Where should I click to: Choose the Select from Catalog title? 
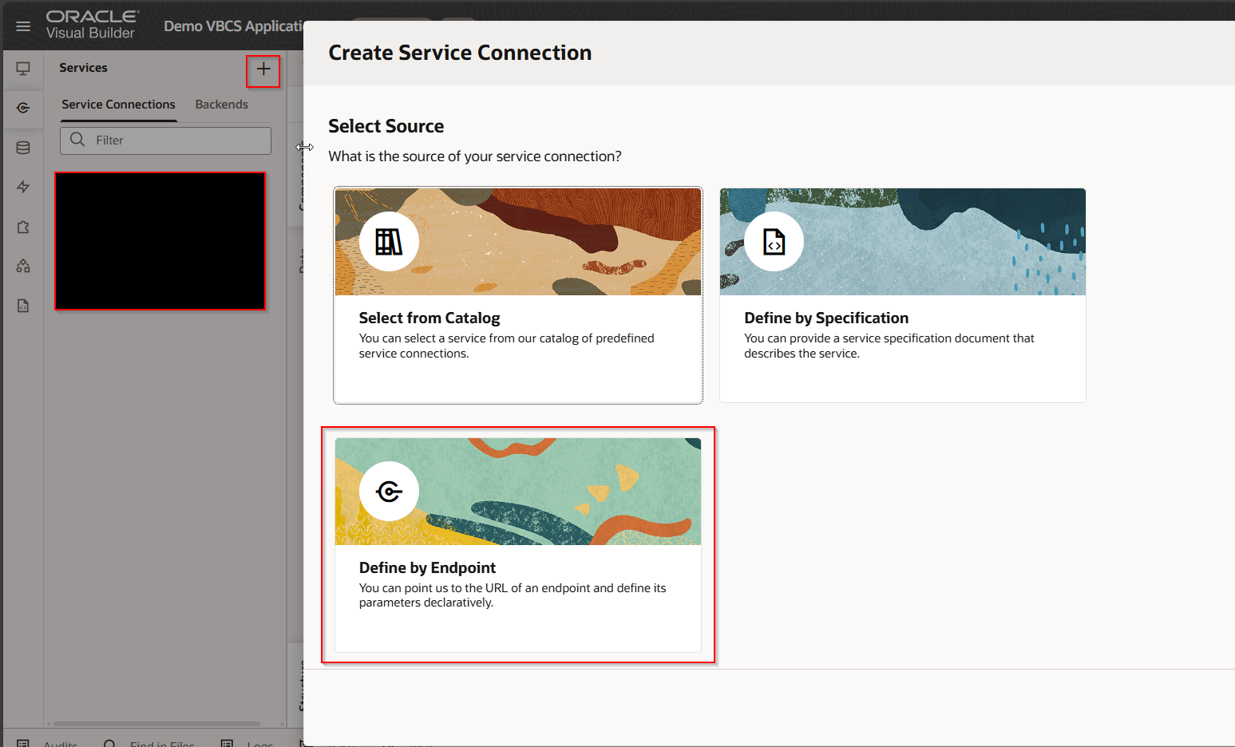coord(429,318)
